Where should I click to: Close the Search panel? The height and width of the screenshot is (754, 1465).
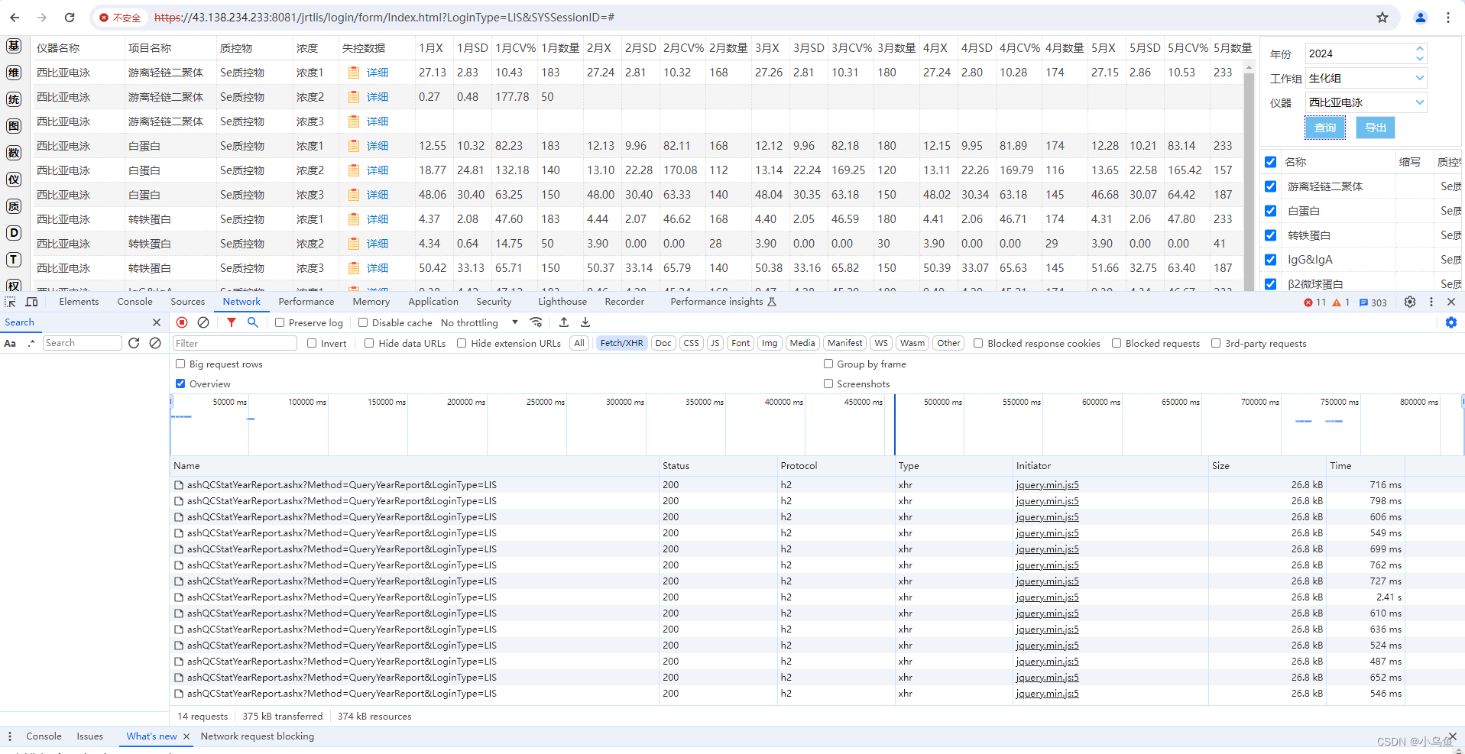[157, 322]
